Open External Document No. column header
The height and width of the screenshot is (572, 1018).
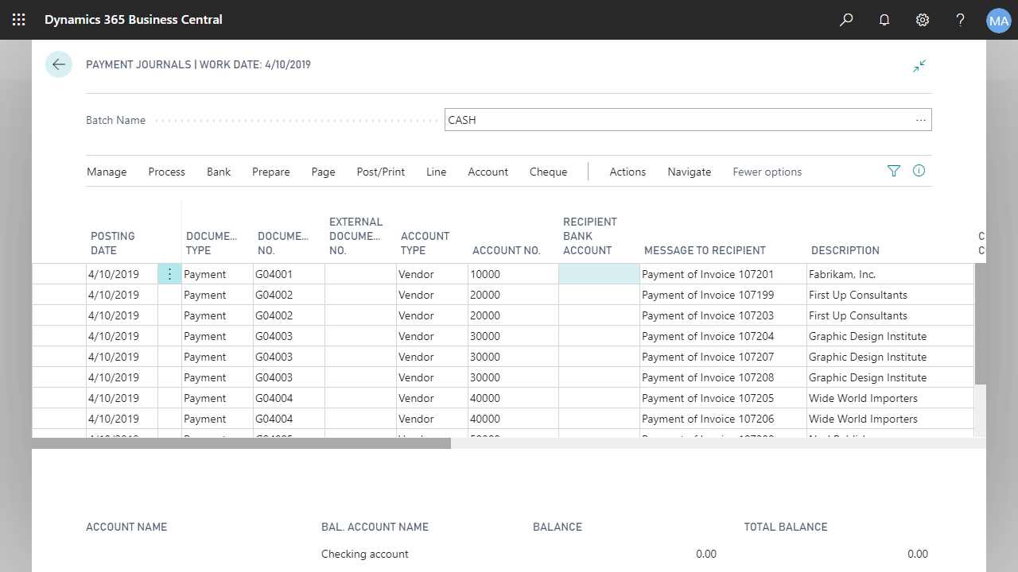tap(356, 236)
